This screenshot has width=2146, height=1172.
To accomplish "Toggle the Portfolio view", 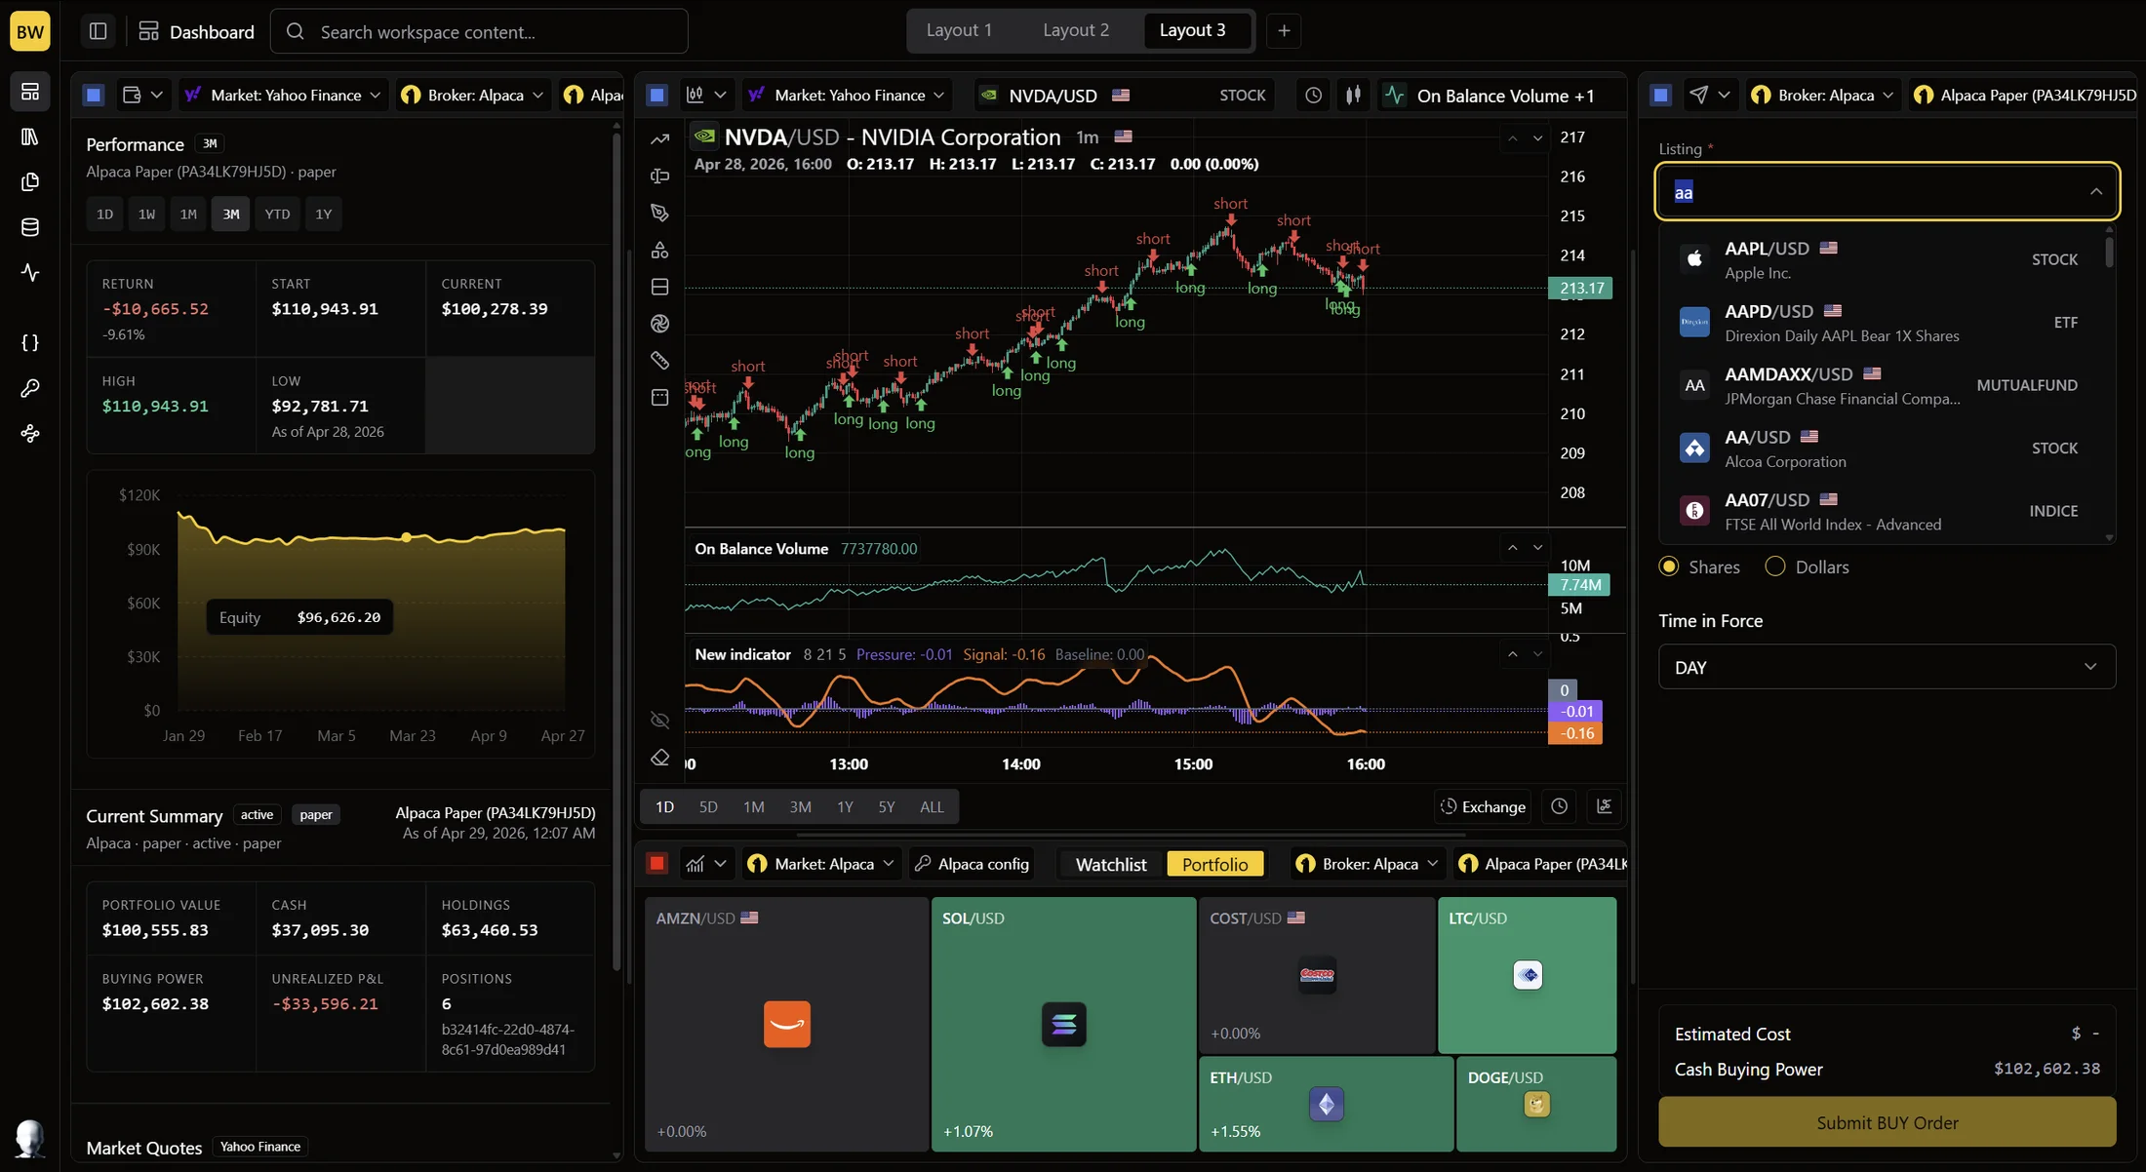I will [x=1214, y=865].
